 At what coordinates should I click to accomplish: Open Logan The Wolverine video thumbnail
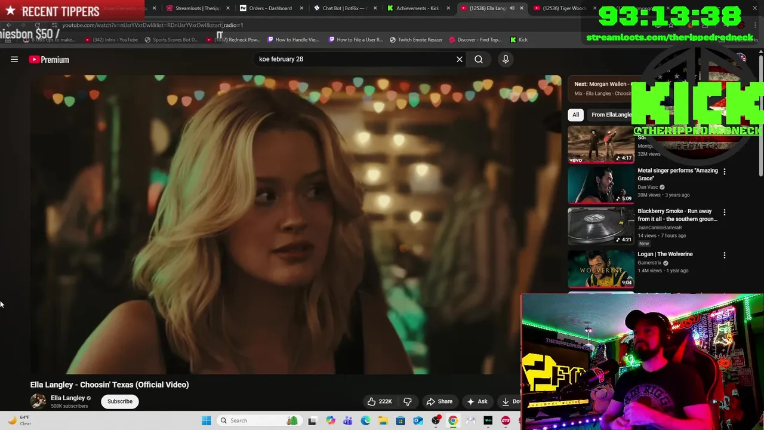click(601, 269)
